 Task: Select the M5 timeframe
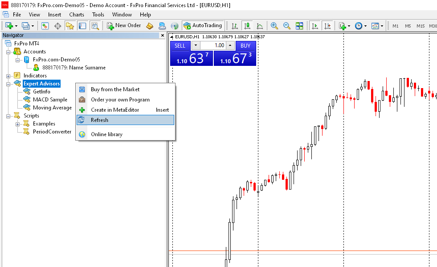(408, 26)
